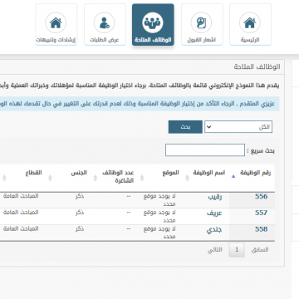The height and width of the screenshot is (299, 299).
Task: Click location cell in row 556
Action: click(x=160, y=200)
